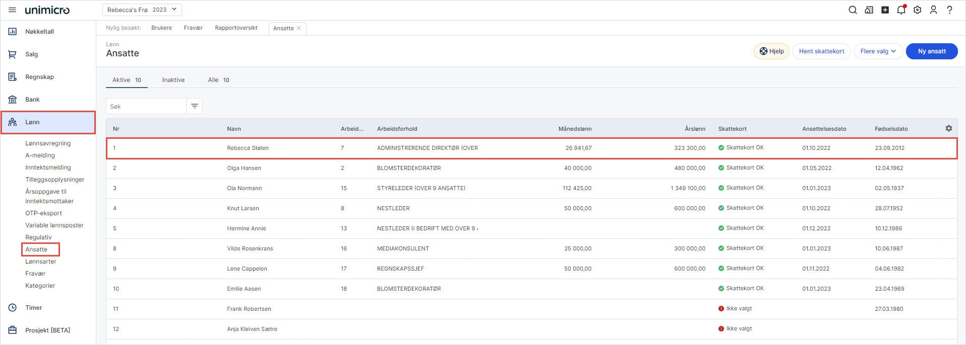966x345 pixels.
Task: Open Lønnsavregning in the sidebar
Action: pos(48,143)
